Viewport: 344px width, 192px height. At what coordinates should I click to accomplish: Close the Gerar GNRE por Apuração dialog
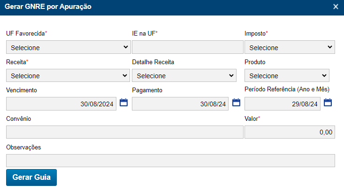click(336, 7)
